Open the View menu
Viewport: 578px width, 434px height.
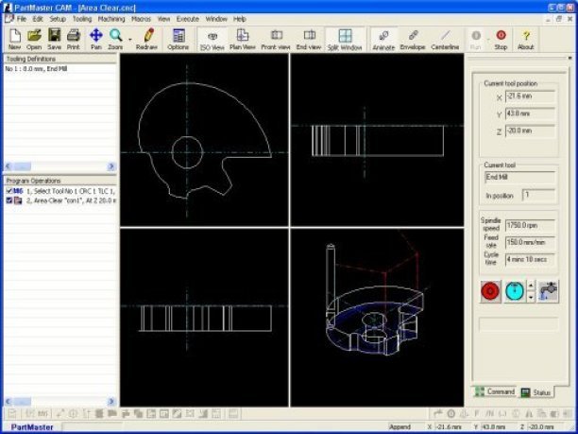(163, 19)
